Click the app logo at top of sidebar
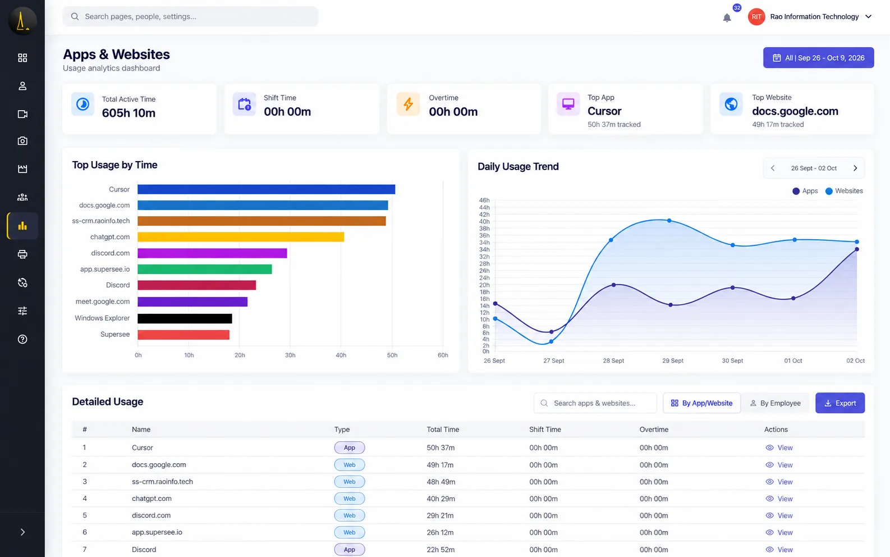 point(22,21)
